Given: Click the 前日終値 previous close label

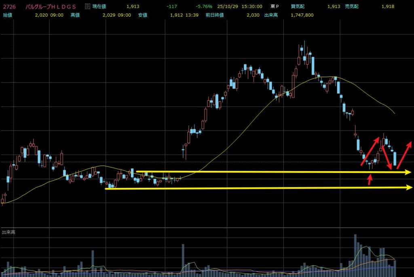Looking at the screenshot, I should 217,15.
